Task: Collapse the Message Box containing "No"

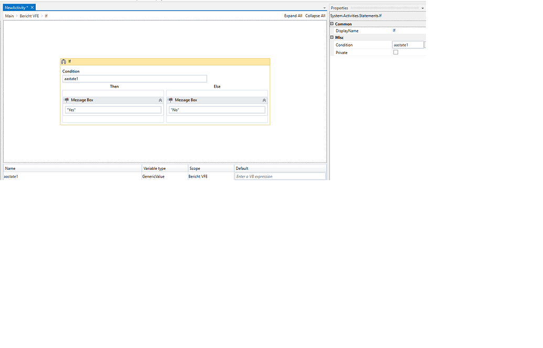Action: 264,100
